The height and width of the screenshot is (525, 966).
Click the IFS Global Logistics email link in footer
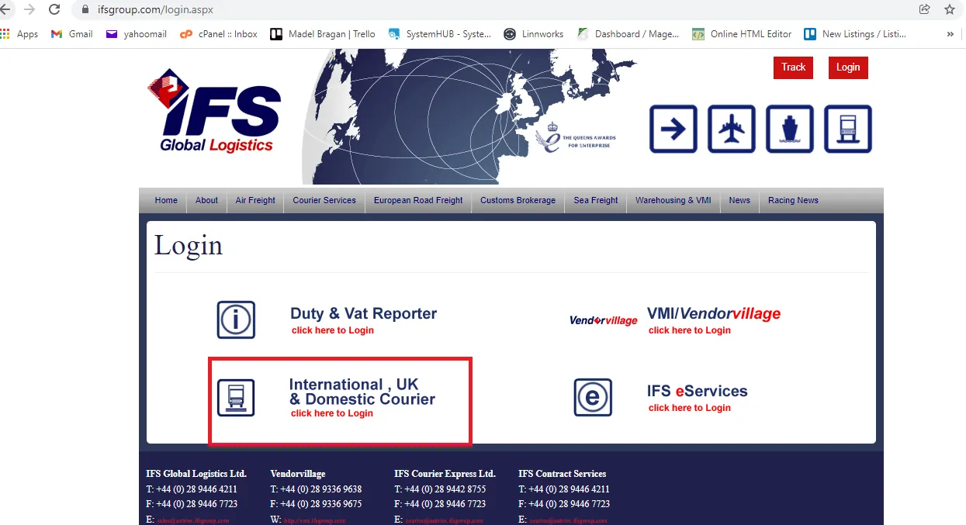tap(193, 520)
